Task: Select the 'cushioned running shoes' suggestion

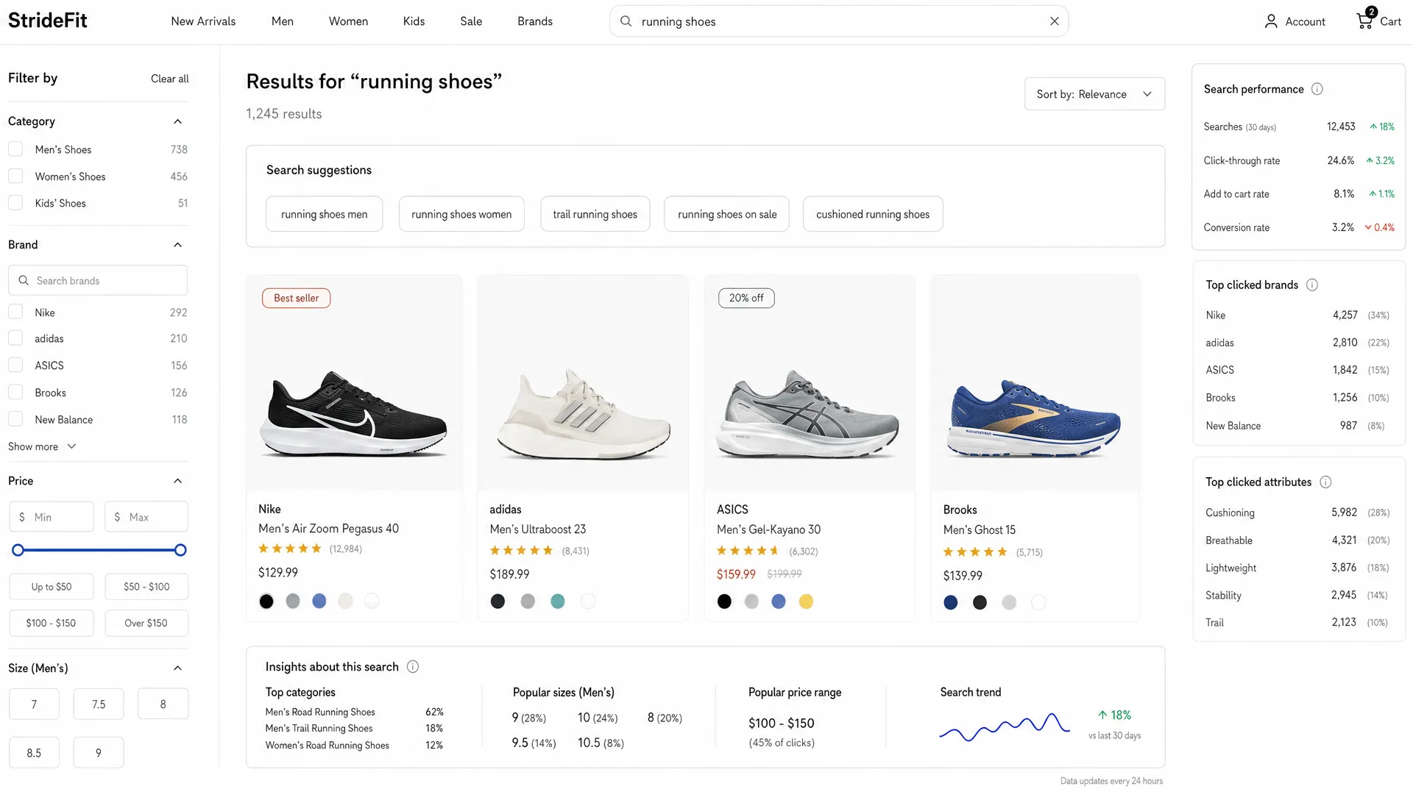Action: 873,214
